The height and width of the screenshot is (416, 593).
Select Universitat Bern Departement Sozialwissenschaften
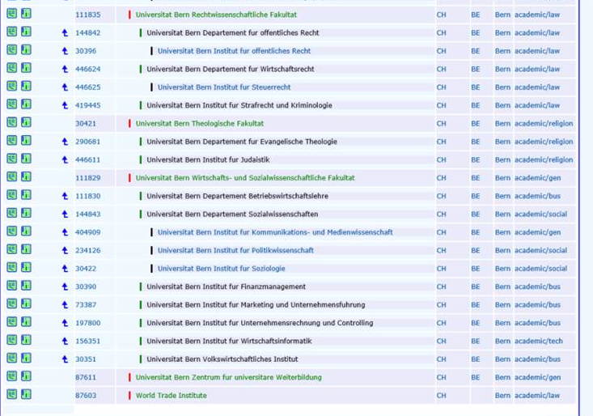click(231, 214)
